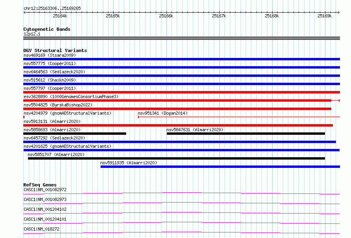Click the RefSeq Genes track title

pyautogui.click(x=40, y=185)
